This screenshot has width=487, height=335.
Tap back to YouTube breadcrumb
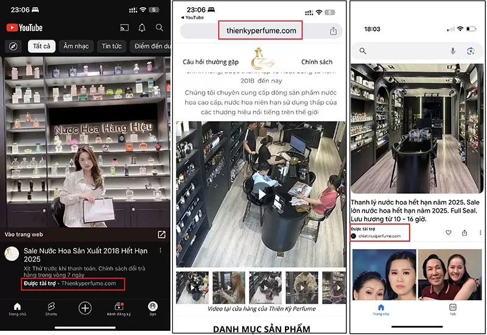point(192,18)
